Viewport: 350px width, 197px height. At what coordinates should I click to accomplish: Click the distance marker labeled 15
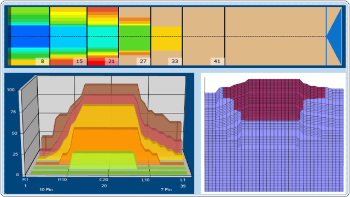(79, 61)
